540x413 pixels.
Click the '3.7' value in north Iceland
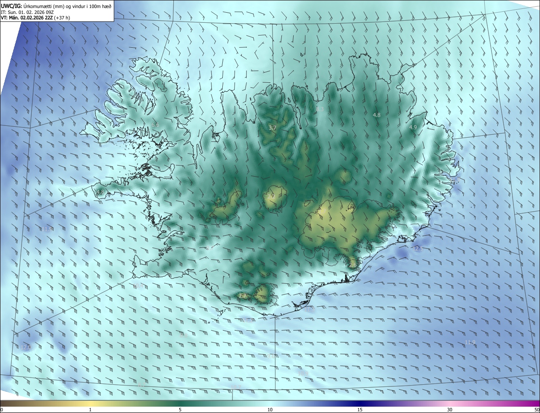pyautogui.click(x=273, y=128)
